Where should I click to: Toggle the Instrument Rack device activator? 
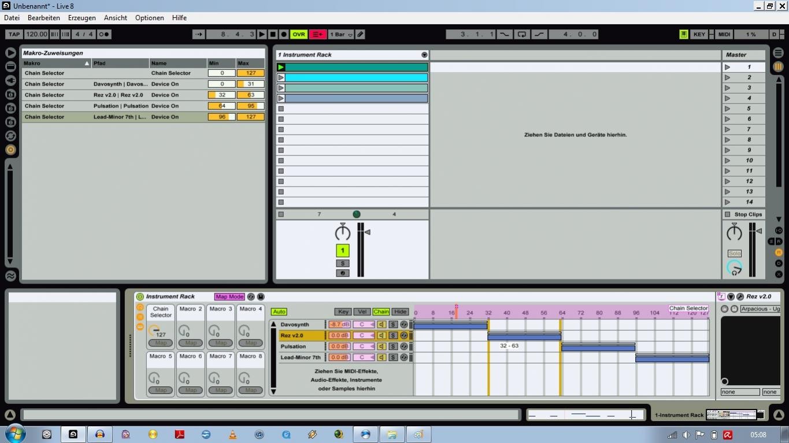pyautogui.click(x=140, y=297)
